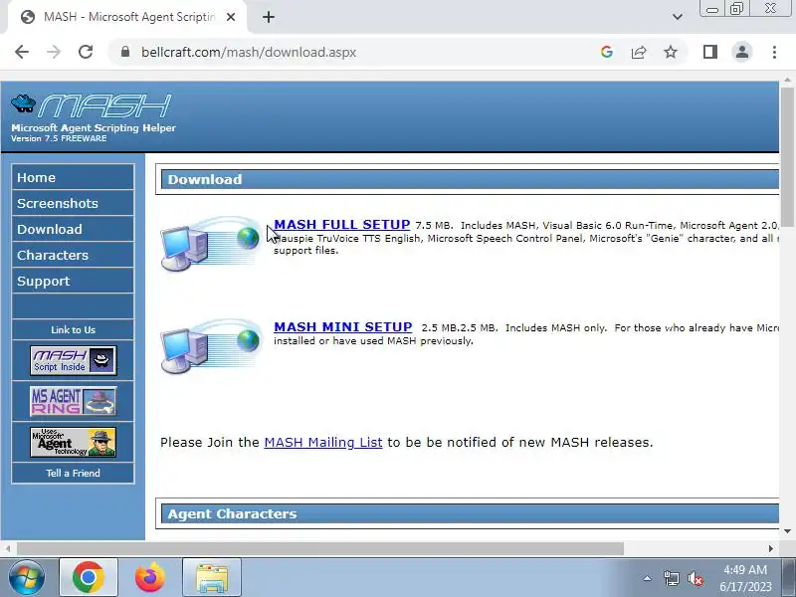Open Support in sidebar menu
Screen dimensions: 796x597
coord(73,281)
